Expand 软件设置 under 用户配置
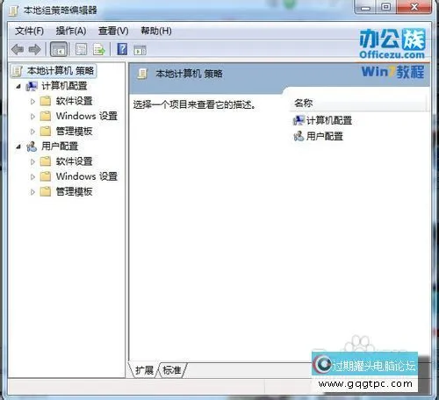The height and width of the screenshot is (400, 439). [32, 161]
